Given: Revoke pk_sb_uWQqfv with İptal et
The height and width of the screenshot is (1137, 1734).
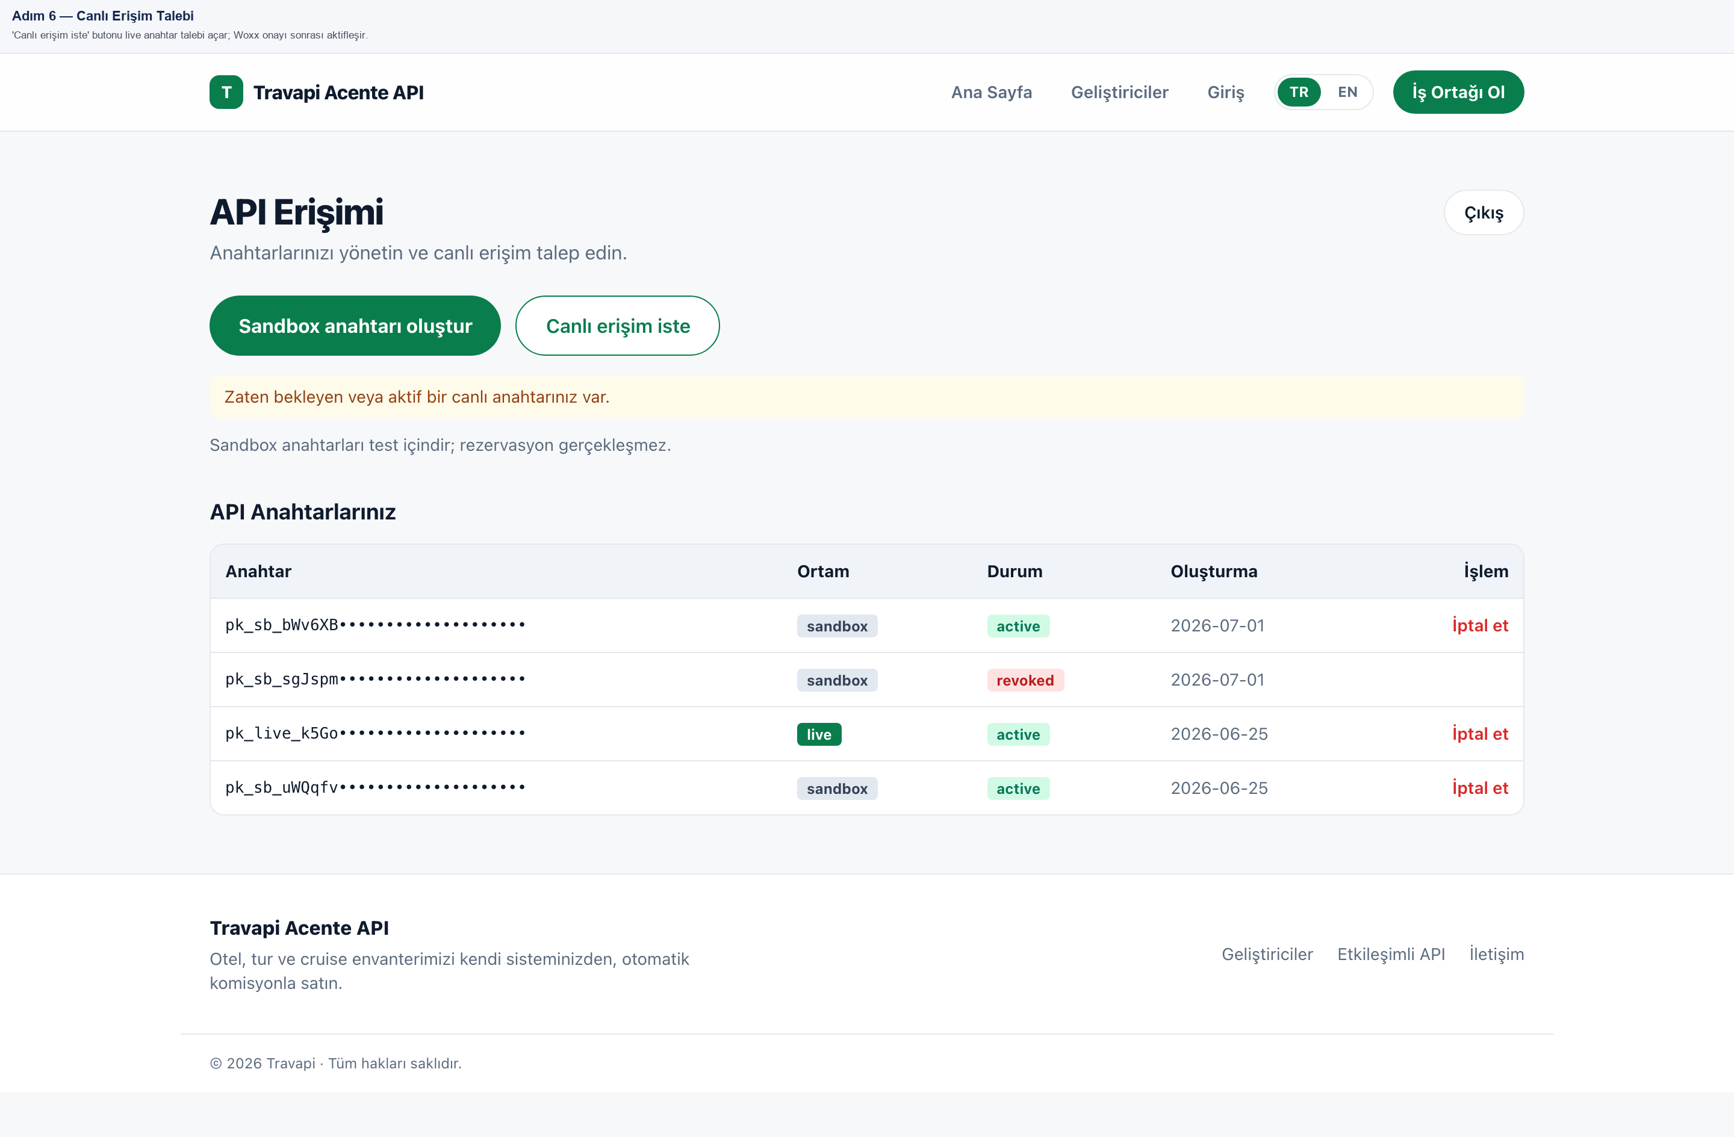Looking at the screenshot, I should tap(1480, 788).
